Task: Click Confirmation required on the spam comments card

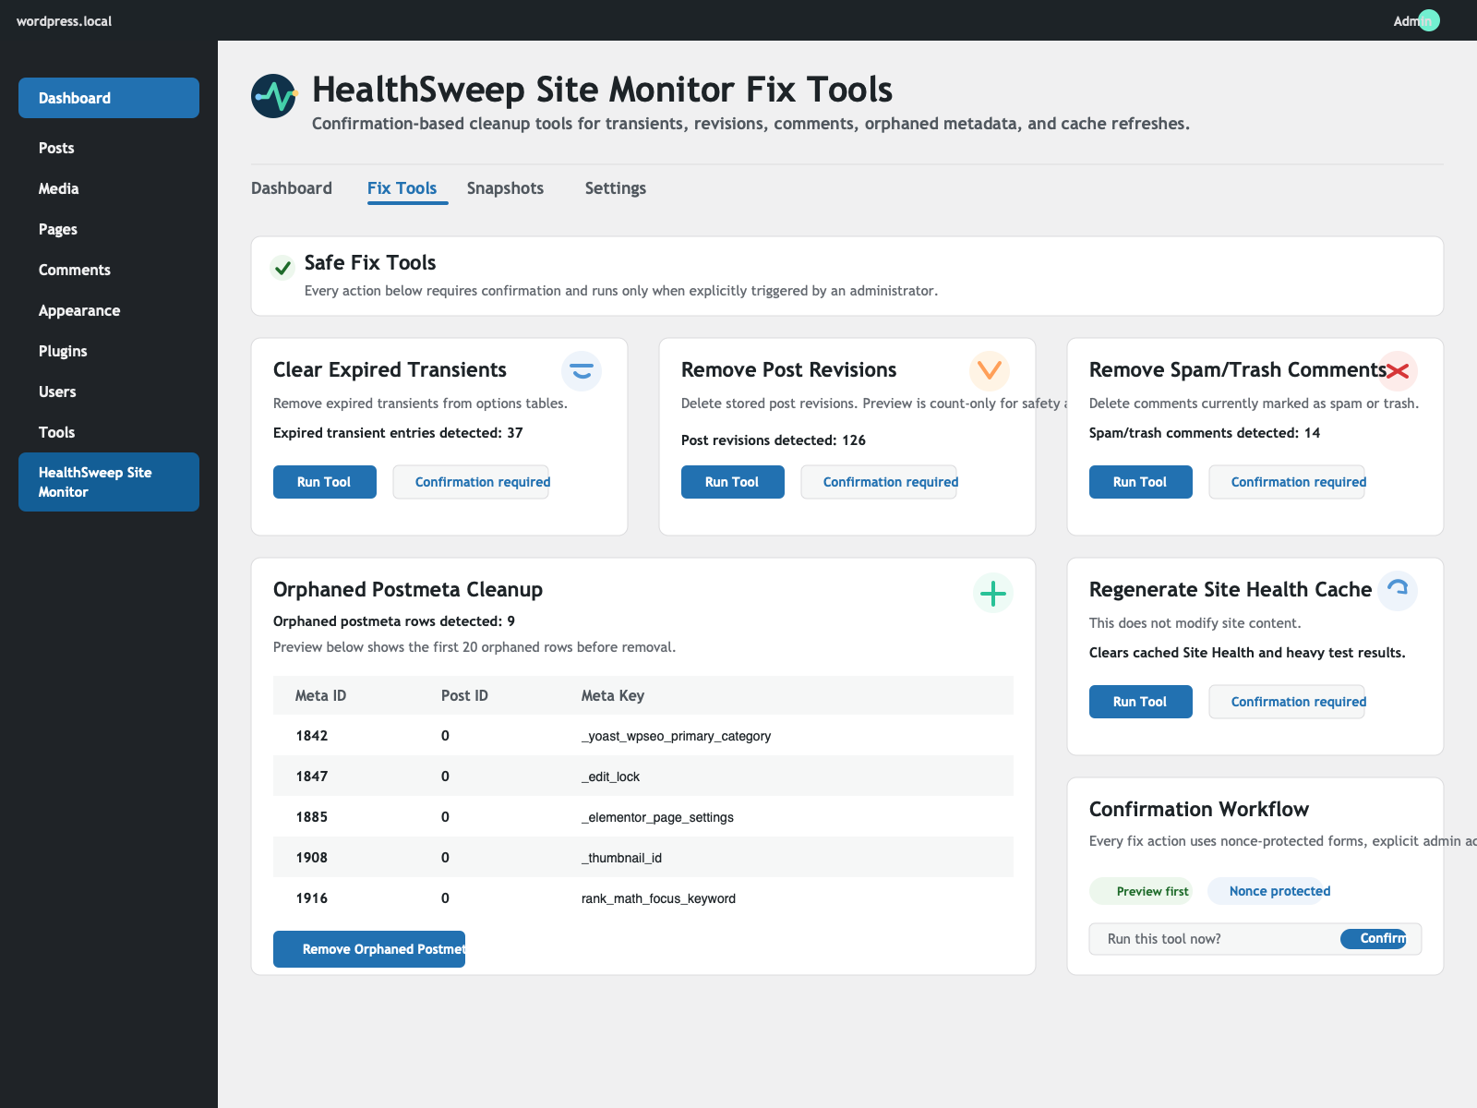Action: pos(1287,481)
